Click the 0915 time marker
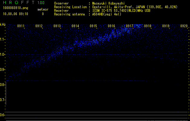The width and height of the screenshot is (190, 121). click(x=93, y=26)
